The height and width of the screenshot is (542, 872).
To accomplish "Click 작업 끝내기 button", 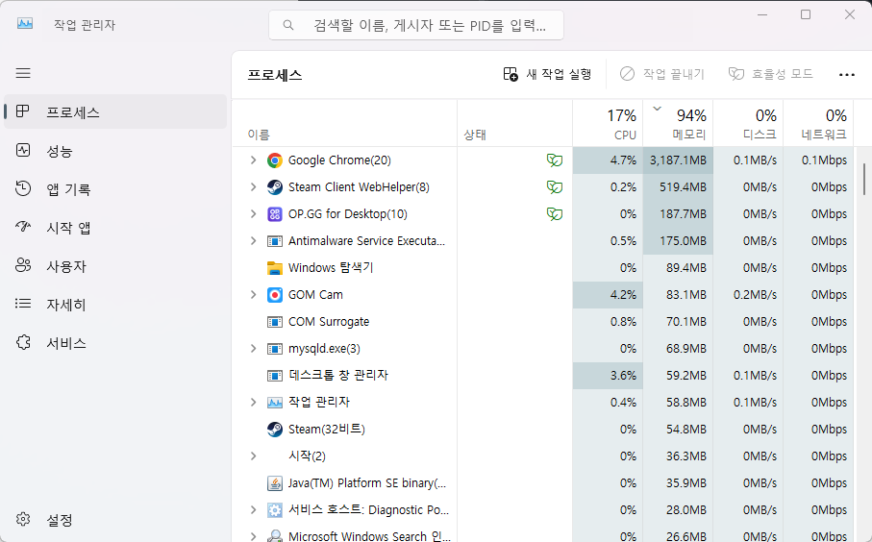I will (x=662, y=74).
